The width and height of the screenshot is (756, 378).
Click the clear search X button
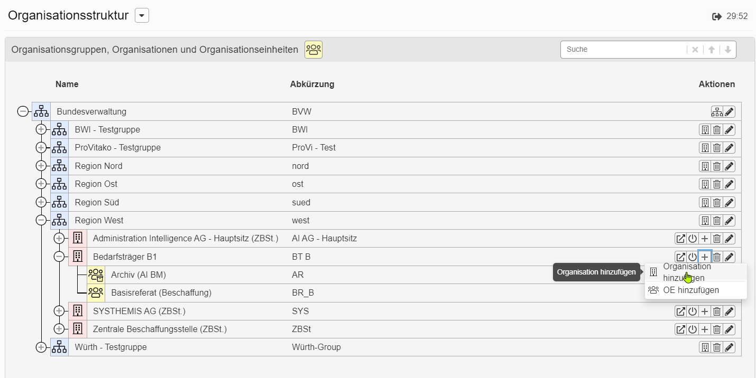695,50
